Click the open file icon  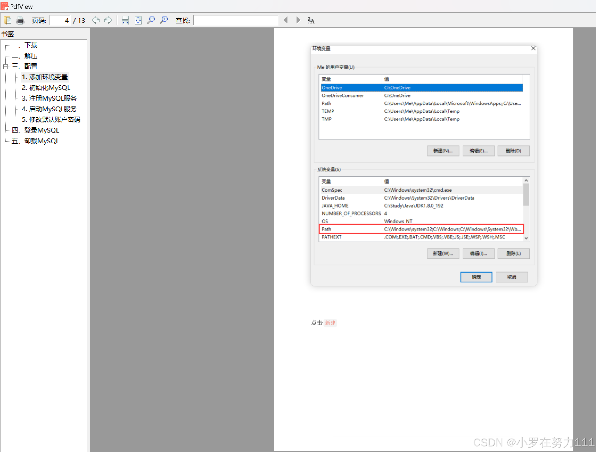point(7,20)
